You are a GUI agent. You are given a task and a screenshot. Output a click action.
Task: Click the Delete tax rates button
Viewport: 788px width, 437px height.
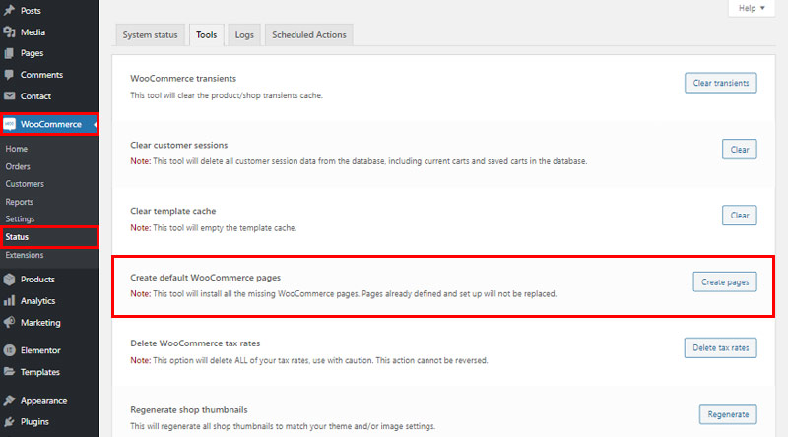pyautogui.click(x=721, y=348)
